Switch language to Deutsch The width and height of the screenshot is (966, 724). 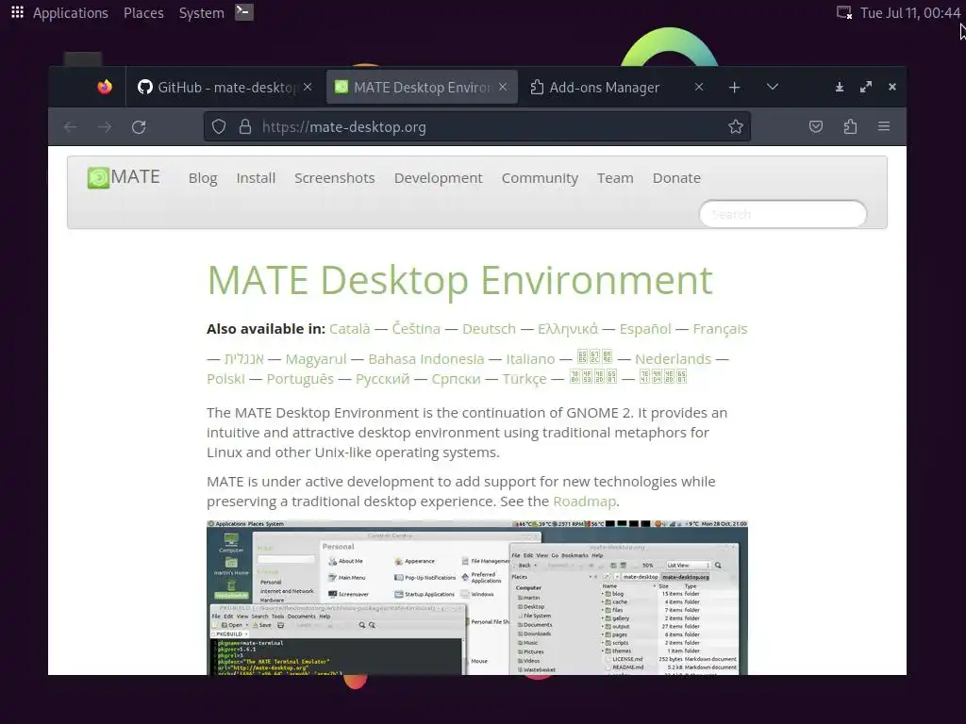coord(490,329)
